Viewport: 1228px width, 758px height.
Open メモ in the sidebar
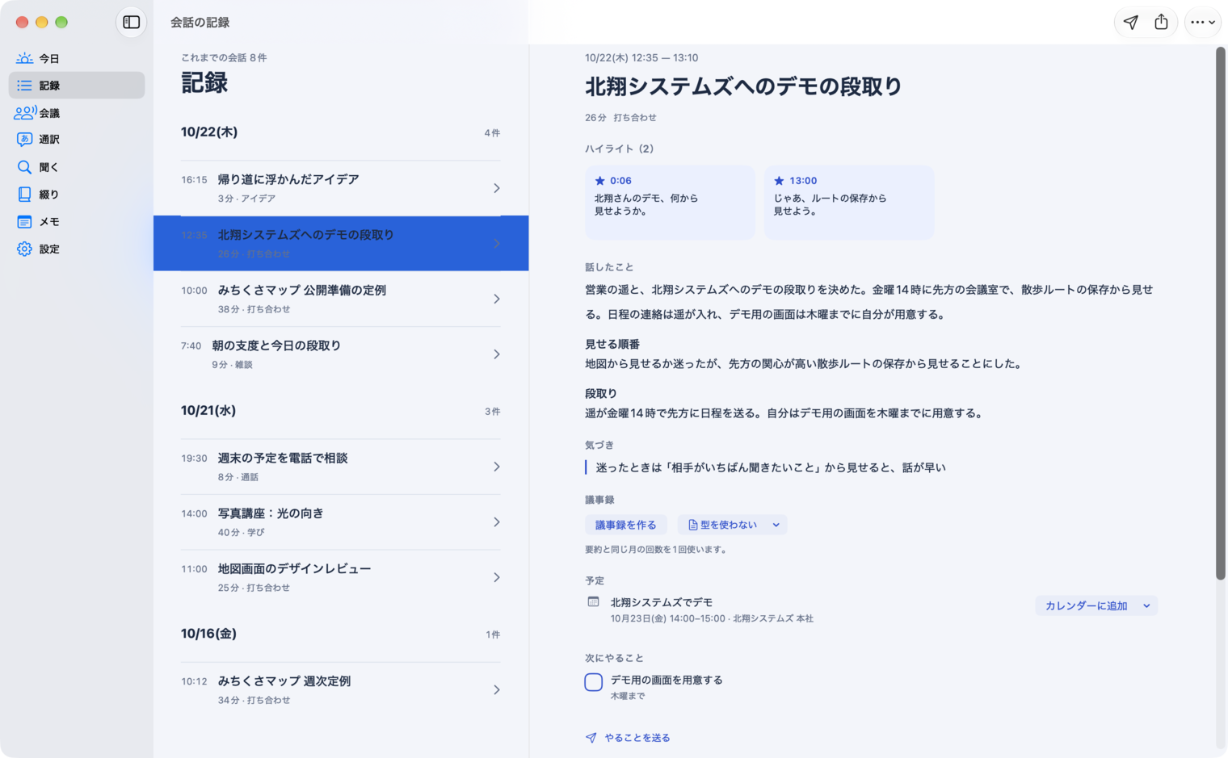(x=77, y=222)
